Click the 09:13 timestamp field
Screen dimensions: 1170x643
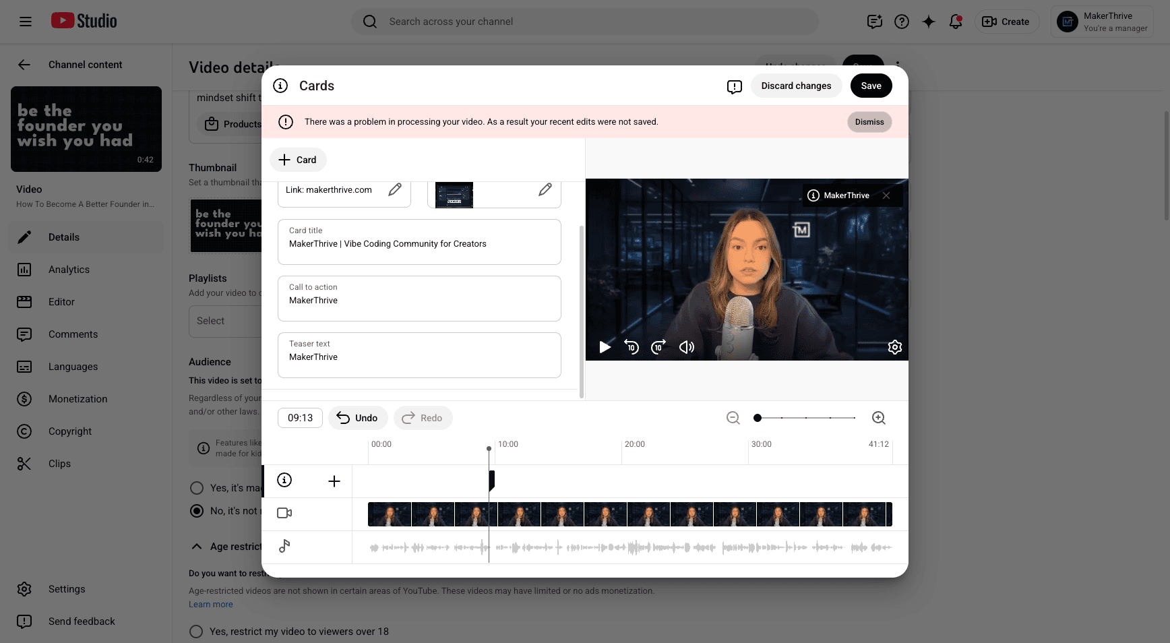tap(300, 418)
